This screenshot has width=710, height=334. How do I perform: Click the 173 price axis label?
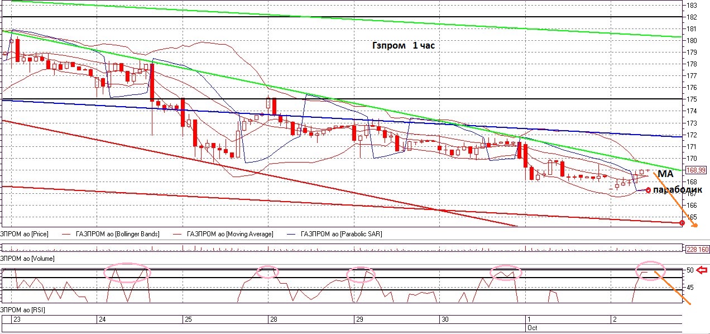692,123
